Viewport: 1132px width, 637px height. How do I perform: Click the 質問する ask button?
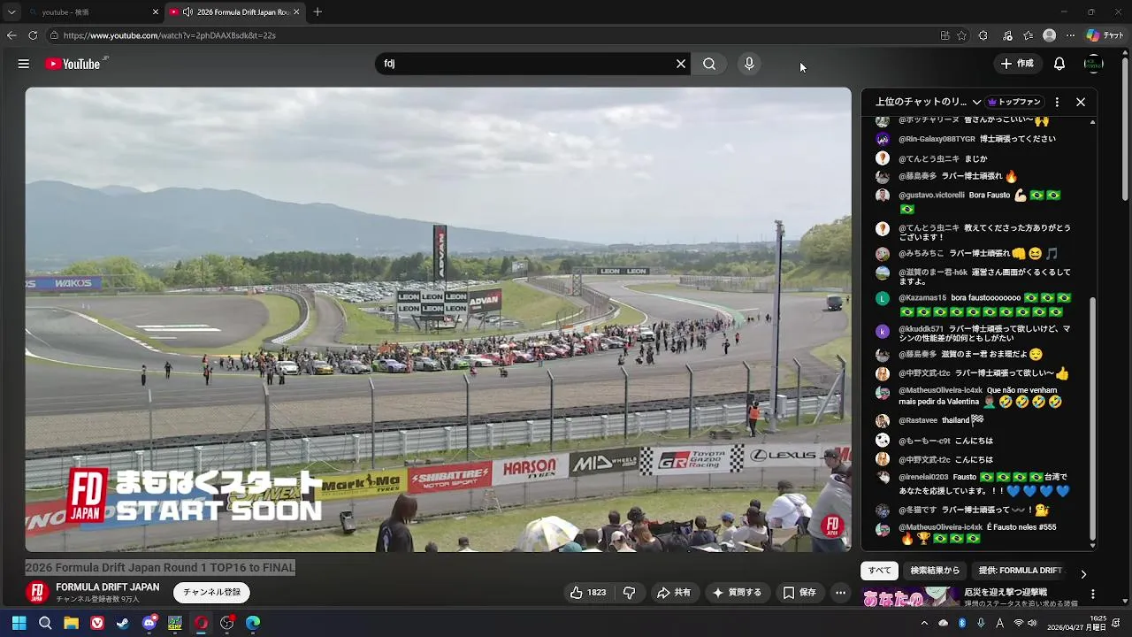tap(738, 593)
